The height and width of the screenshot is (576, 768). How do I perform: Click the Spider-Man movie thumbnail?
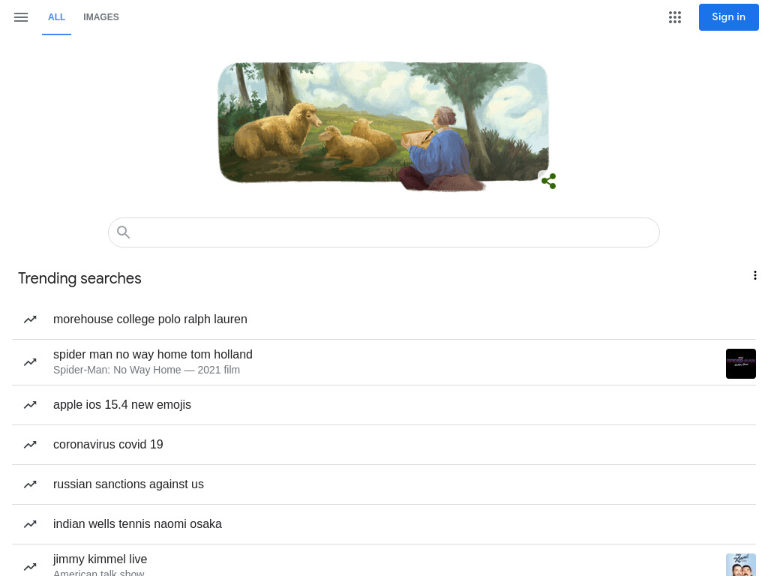pos(740,364)
